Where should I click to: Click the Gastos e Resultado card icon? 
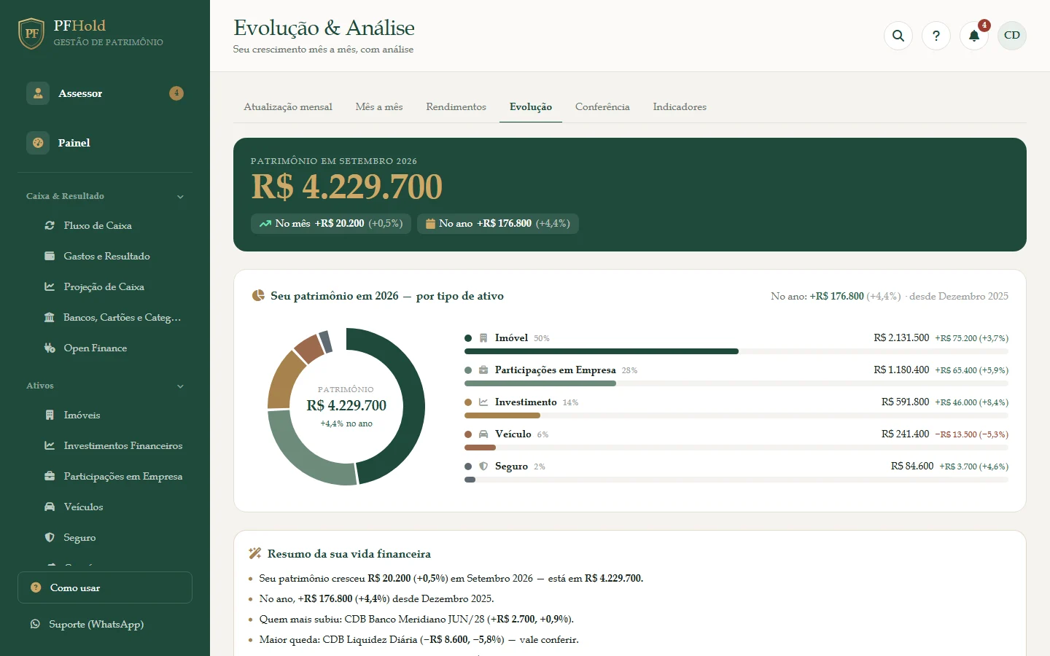tap(50, 256)
